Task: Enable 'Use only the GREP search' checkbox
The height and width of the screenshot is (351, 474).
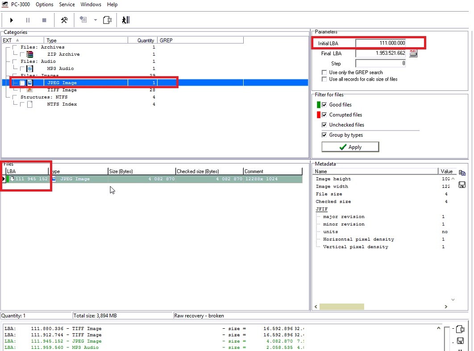Action: coord(324,72)
